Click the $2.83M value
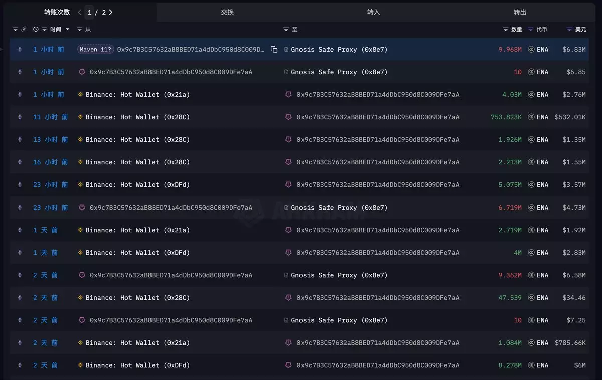Viewport: 602px width, 380px height. (x=574, y=252)
